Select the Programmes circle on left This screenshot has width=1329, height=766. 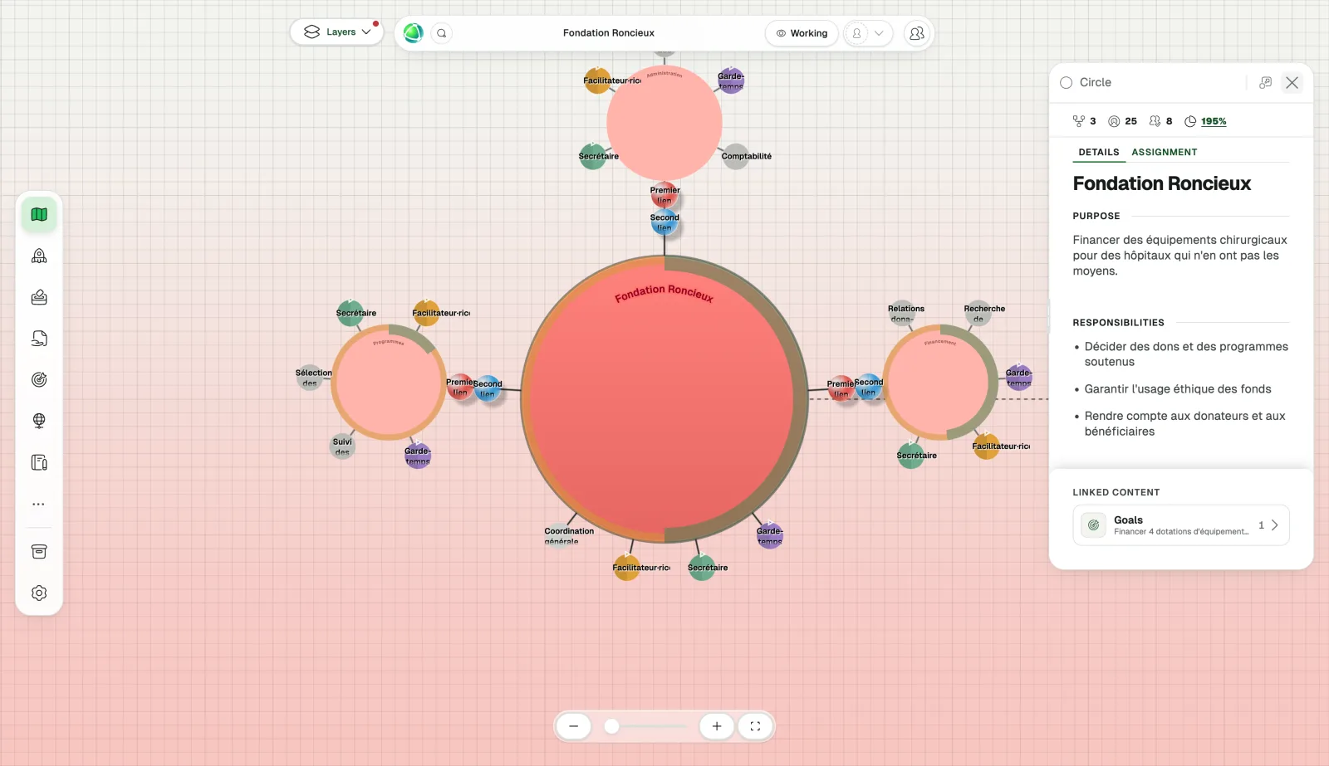point(388,382)
